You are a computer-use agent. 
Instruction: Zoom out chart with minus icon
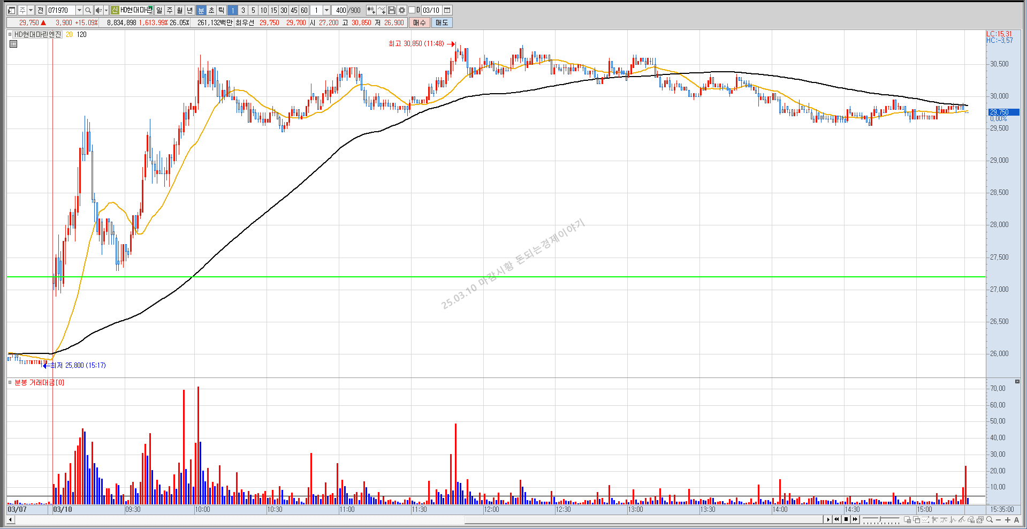click(x=999, y=520)
